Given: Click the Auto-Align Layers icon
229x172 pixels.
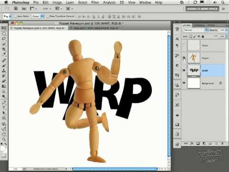Looking at the screenshot, I should 139,16.
